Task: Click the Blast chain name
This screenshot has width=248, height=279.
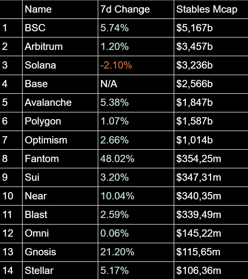Action: pyautogui.click(x=36, y=215)
